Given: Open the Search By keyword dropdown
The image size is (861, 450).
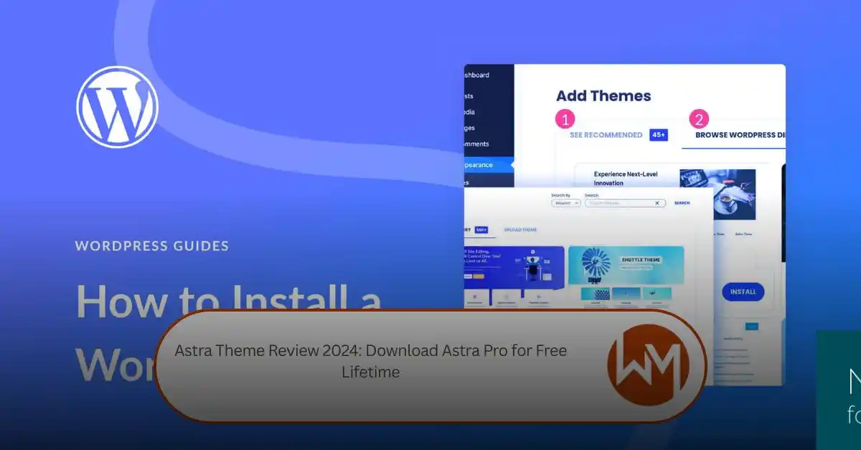Looking at the screenshot, I should tap(566, 203).
